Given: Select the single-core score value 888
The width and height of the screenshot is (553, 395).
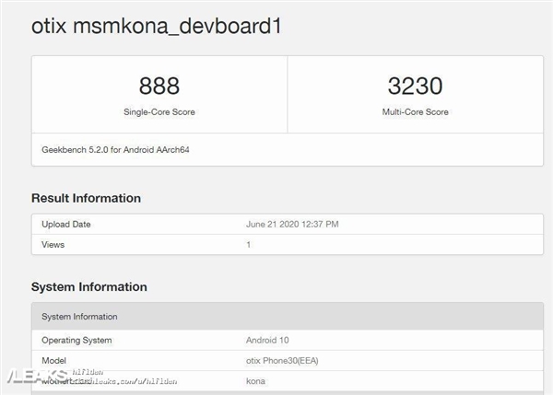Looking at the screenshot, I should [159, 87].
